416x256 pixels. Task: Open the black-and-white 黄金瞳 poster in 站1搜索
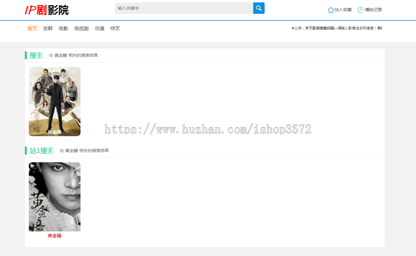[55, 197]
